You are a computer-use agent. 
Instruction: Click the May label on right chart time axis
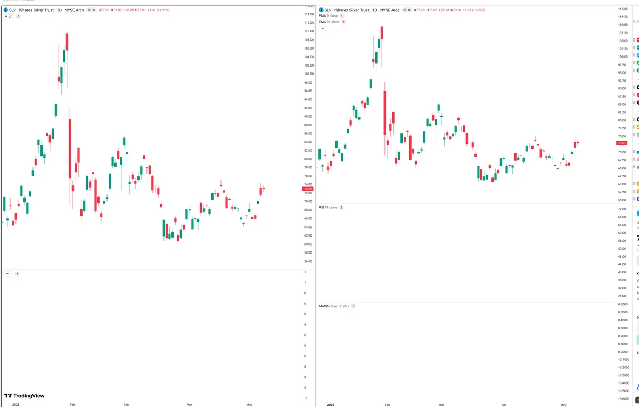pyautogui.click(x=563, y=405)
